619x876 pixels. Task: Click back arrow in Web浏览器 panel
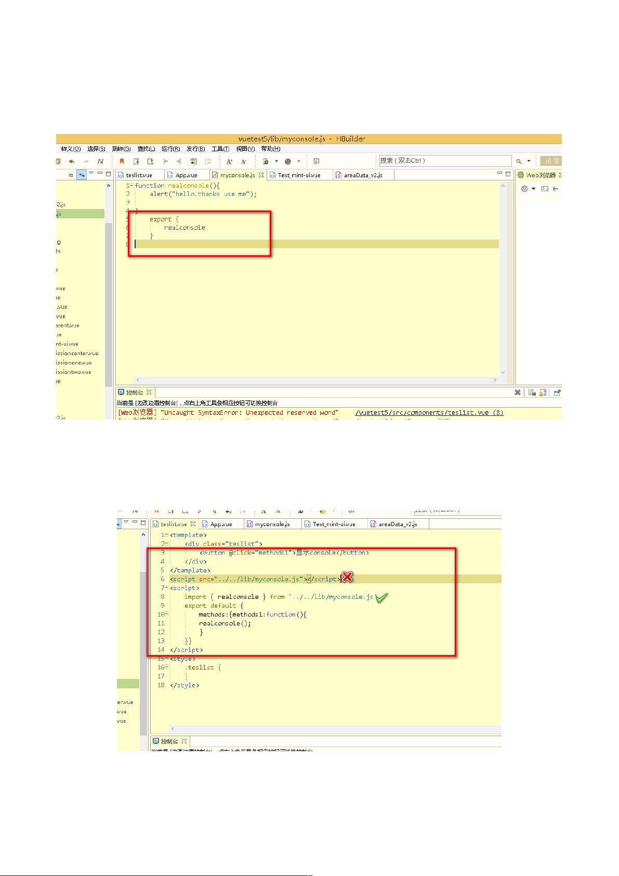tap(556, 189)
